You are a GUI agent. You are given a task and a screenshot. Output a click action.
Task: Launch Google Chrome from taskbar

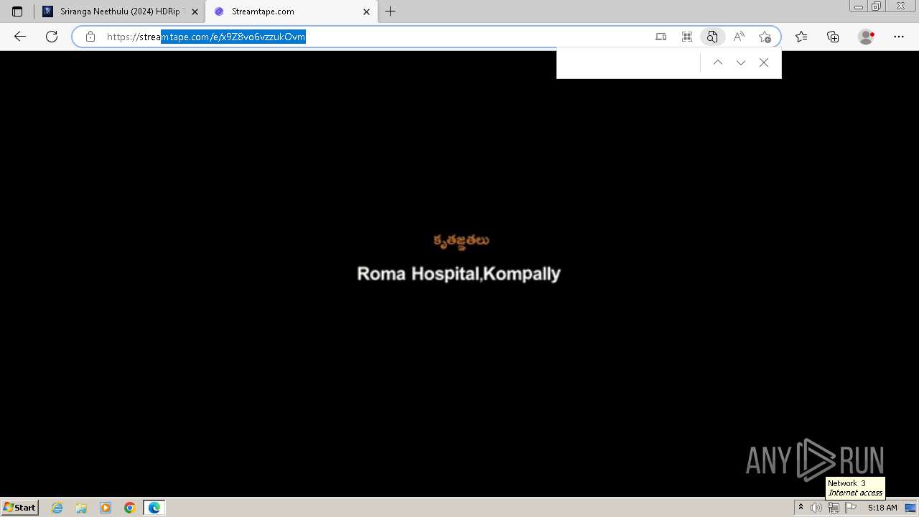[x=130, y=508]
